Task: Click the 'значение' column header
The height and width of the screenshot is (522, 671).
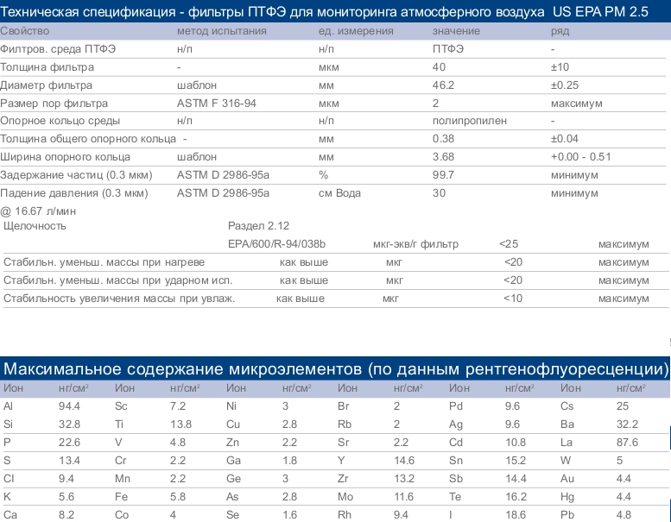Action: (x=456, y=31)
